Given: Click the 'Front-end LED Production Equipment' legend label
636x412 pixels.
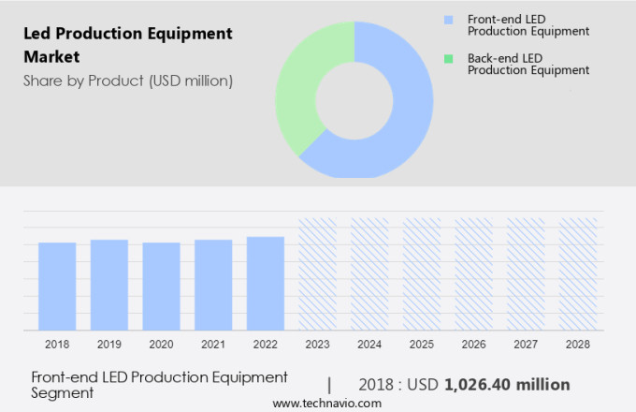Looking at the screenshot, I should (x=529, y=24).
